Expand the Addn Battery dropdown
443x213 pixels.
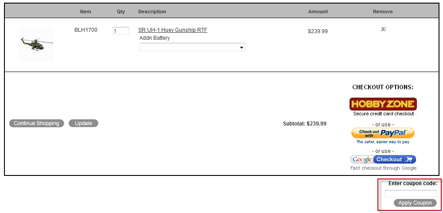(x=192, y=47)
